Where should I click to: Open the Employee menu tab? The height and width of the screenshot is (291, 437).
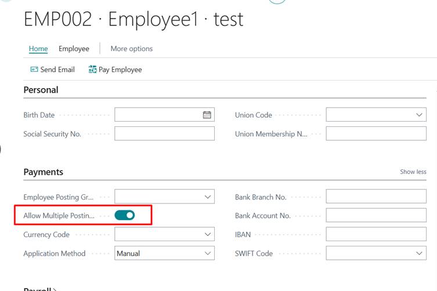click(74, 49)
